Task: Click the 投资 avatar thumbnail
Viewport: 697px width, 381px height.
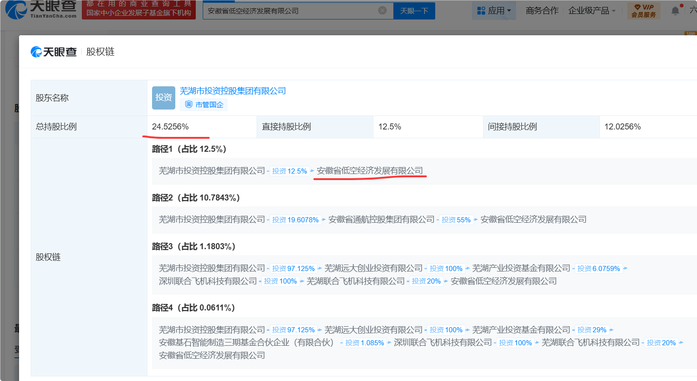Action: click(164, 97)
